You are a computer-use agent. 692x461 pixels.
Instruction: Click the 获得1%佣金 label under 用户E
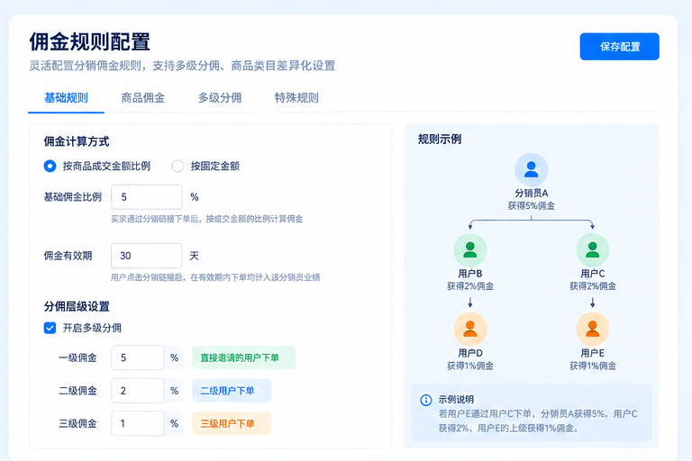pyautogui.click(x=593, y=366)
